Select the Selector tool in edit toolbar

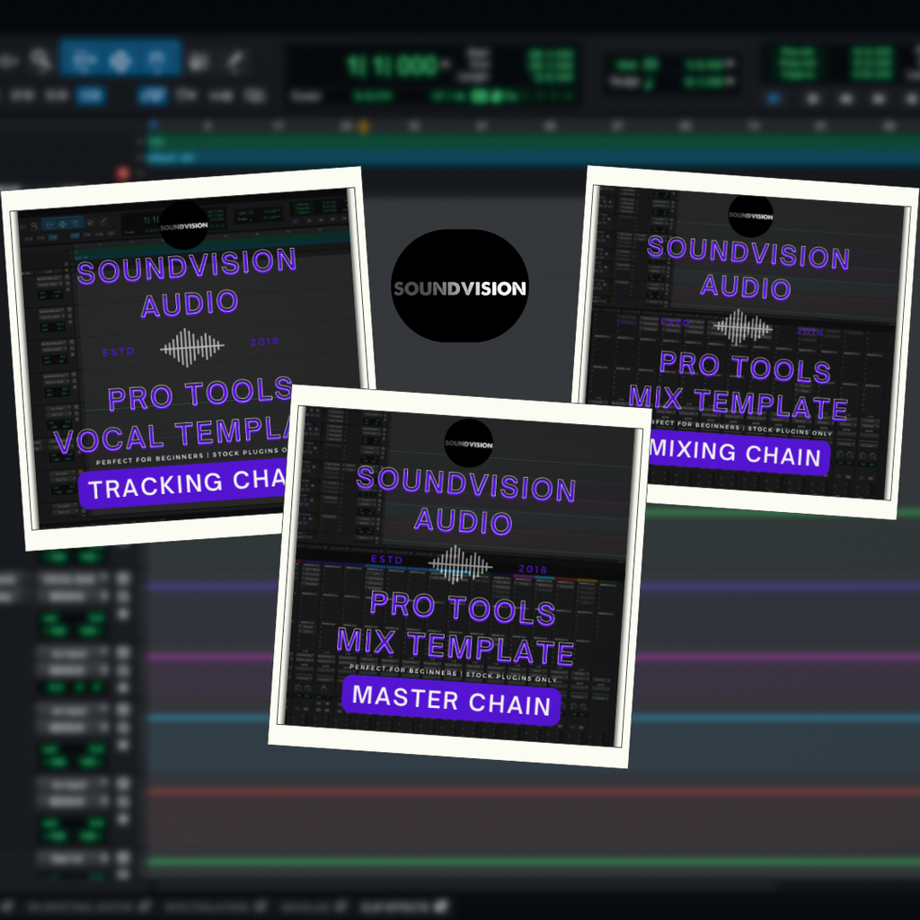(121, 61)
